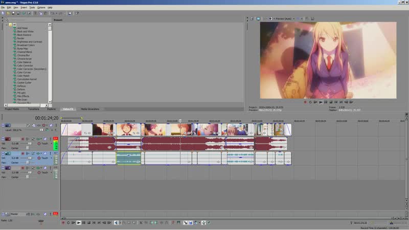Open the edit tool dropdown arrow in bottom toolbar

120,223
